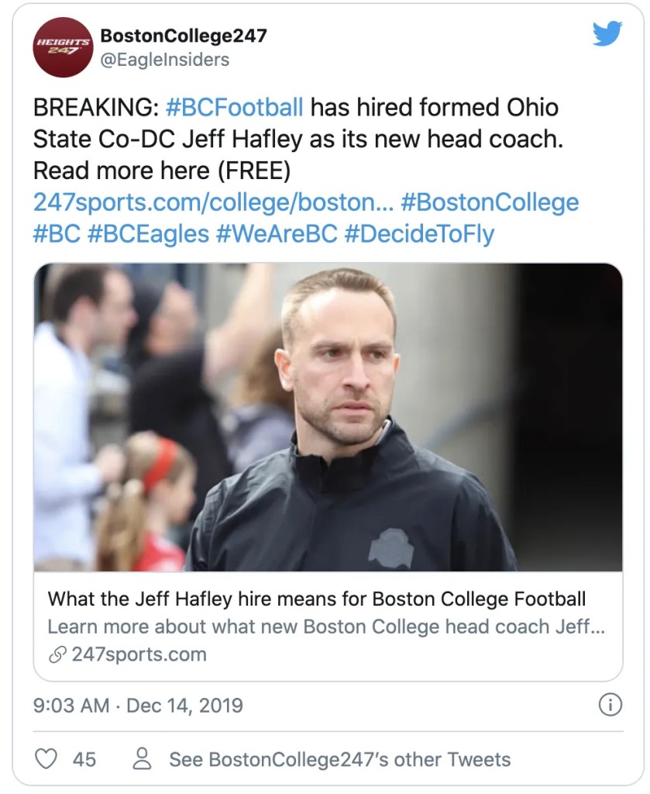
Task: Open the tweet info icon
Action: coord(610,705)
